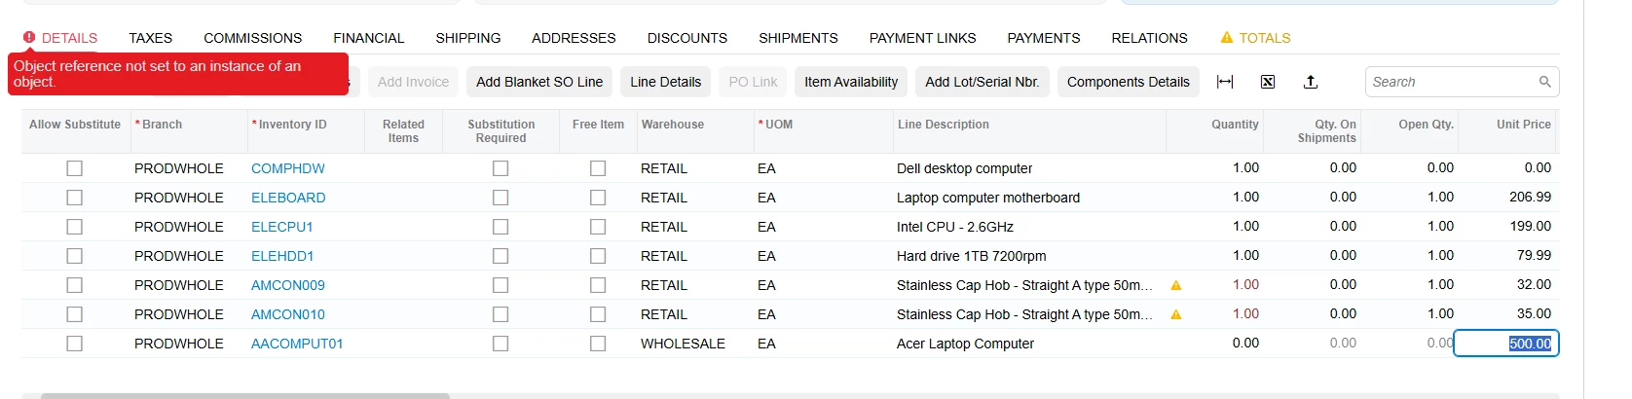This screenshot has width=1632, height=399.
Task: Toggle Free Item checkbox for AMCON010
Action: coord(598,314)
